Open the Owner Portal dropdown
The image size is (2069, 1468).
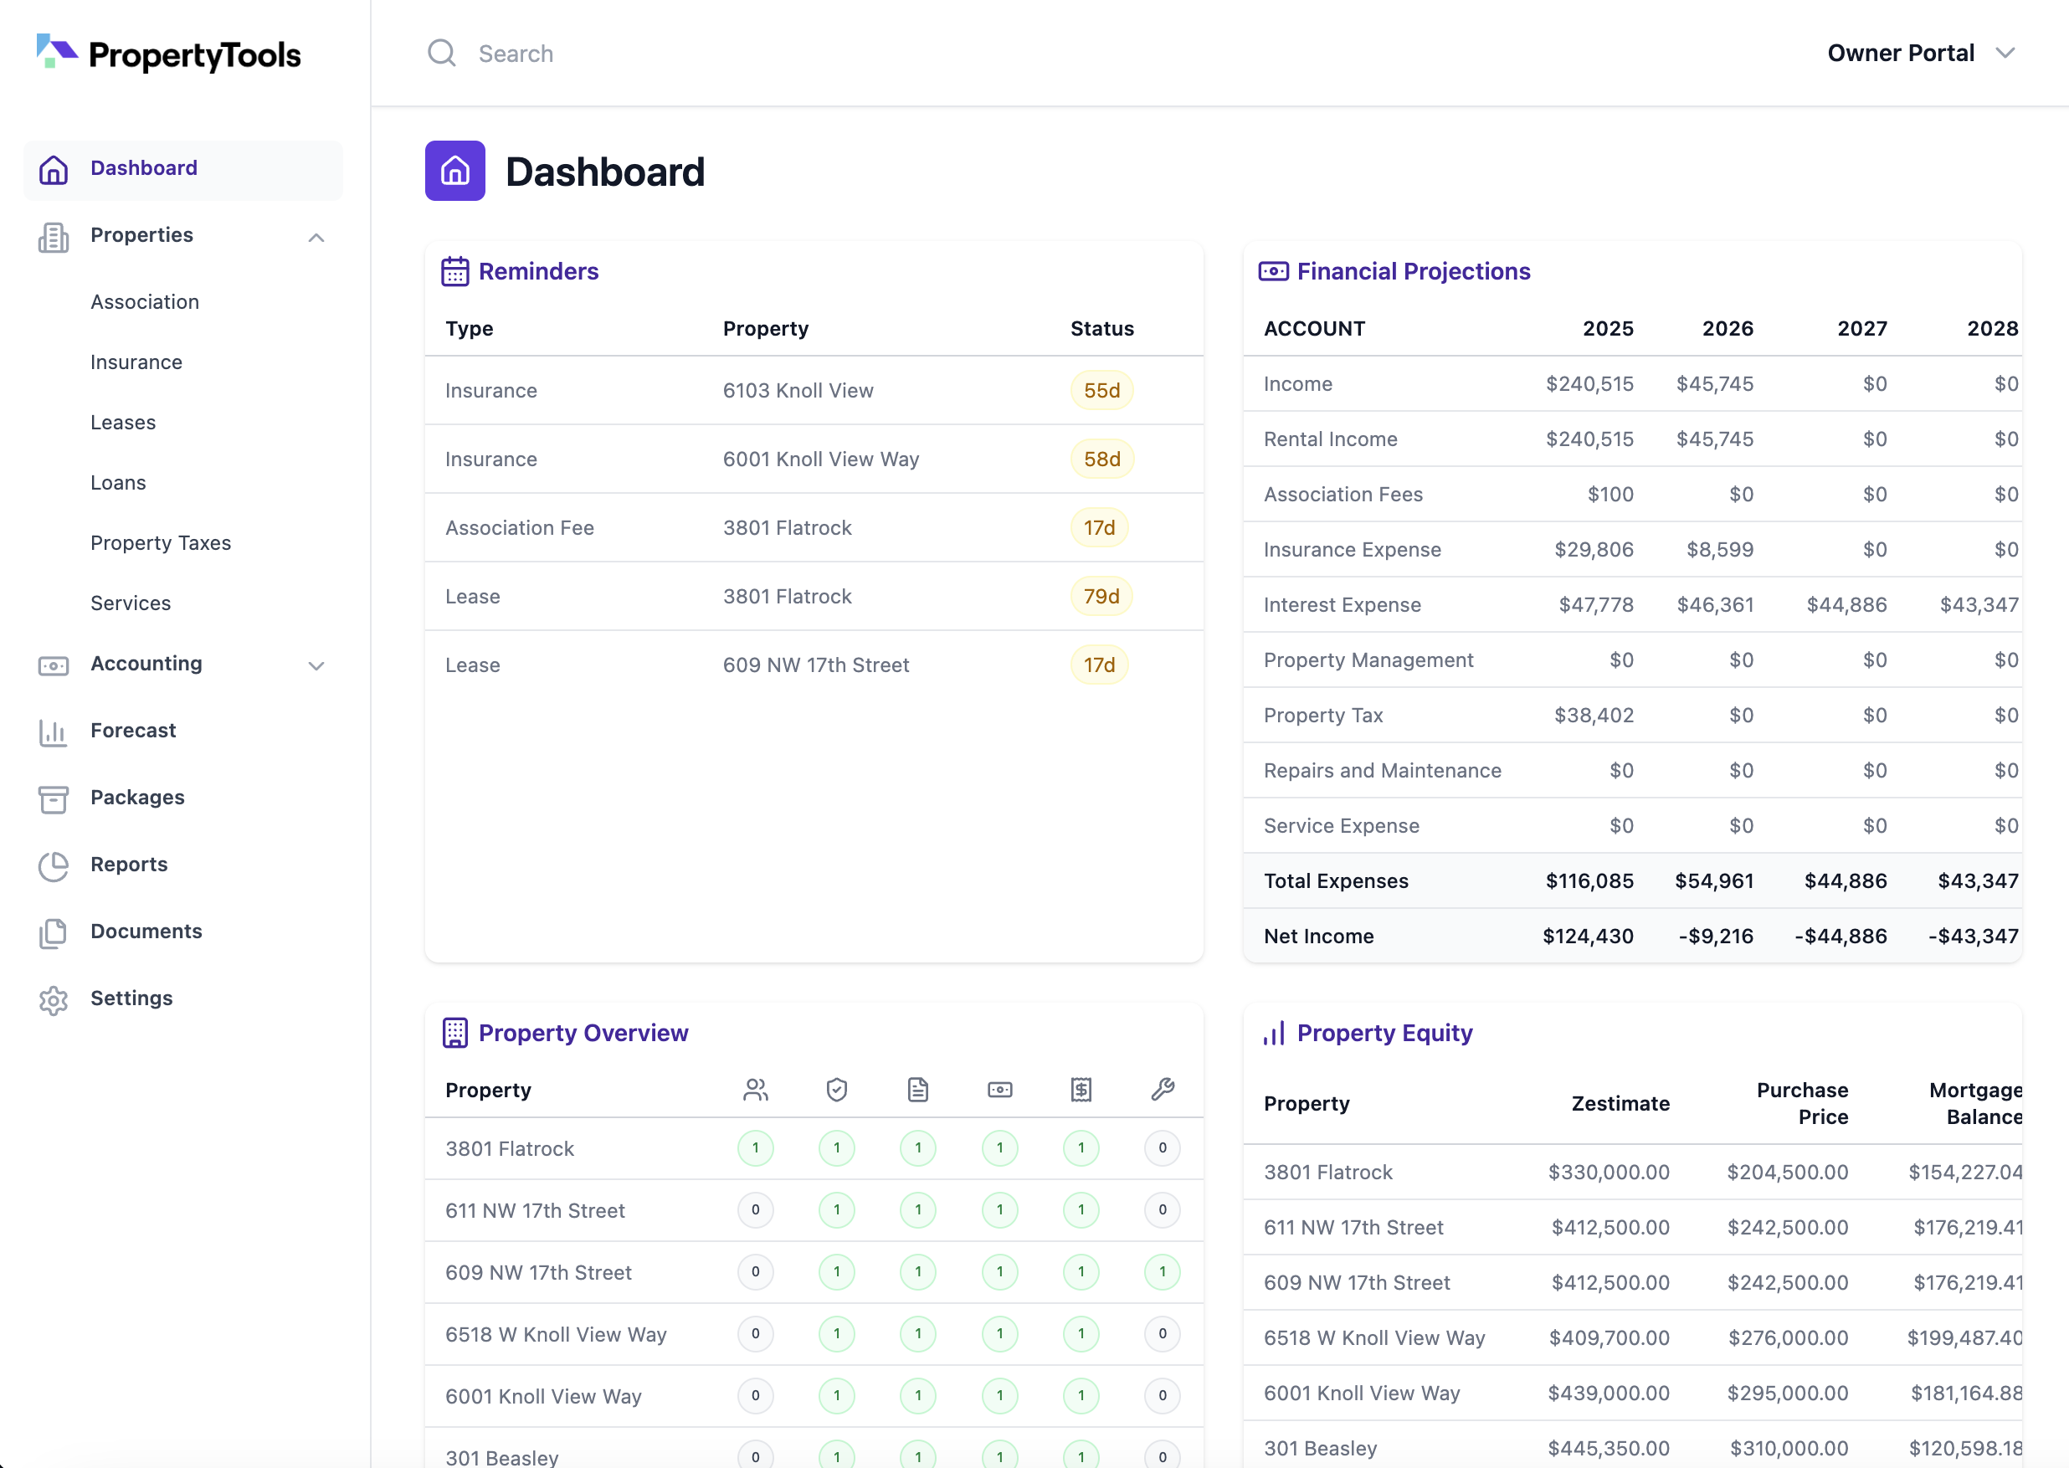tap(1922, 53)
